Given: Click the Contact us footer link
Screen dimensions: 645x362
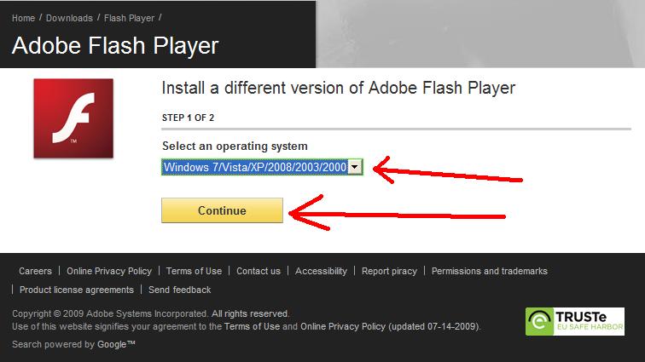Looking at the screenshot, I should pyautogui.click(x=259, y=271).
